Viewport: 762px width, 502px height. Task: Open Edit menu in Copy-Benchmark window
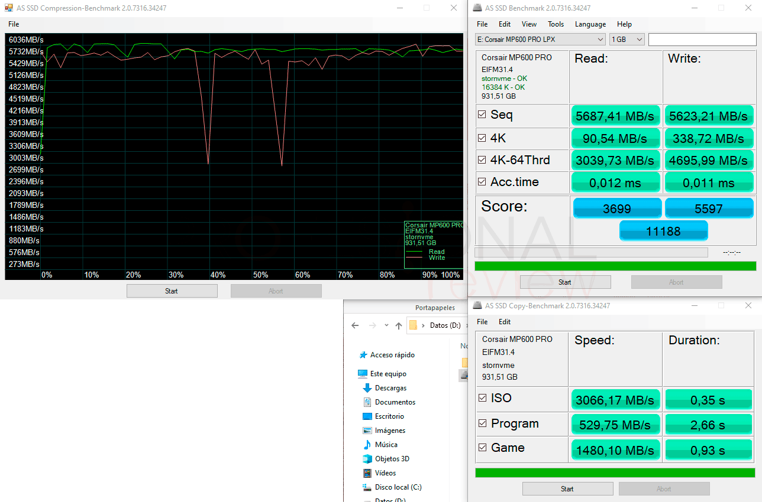tap(505, 322)
